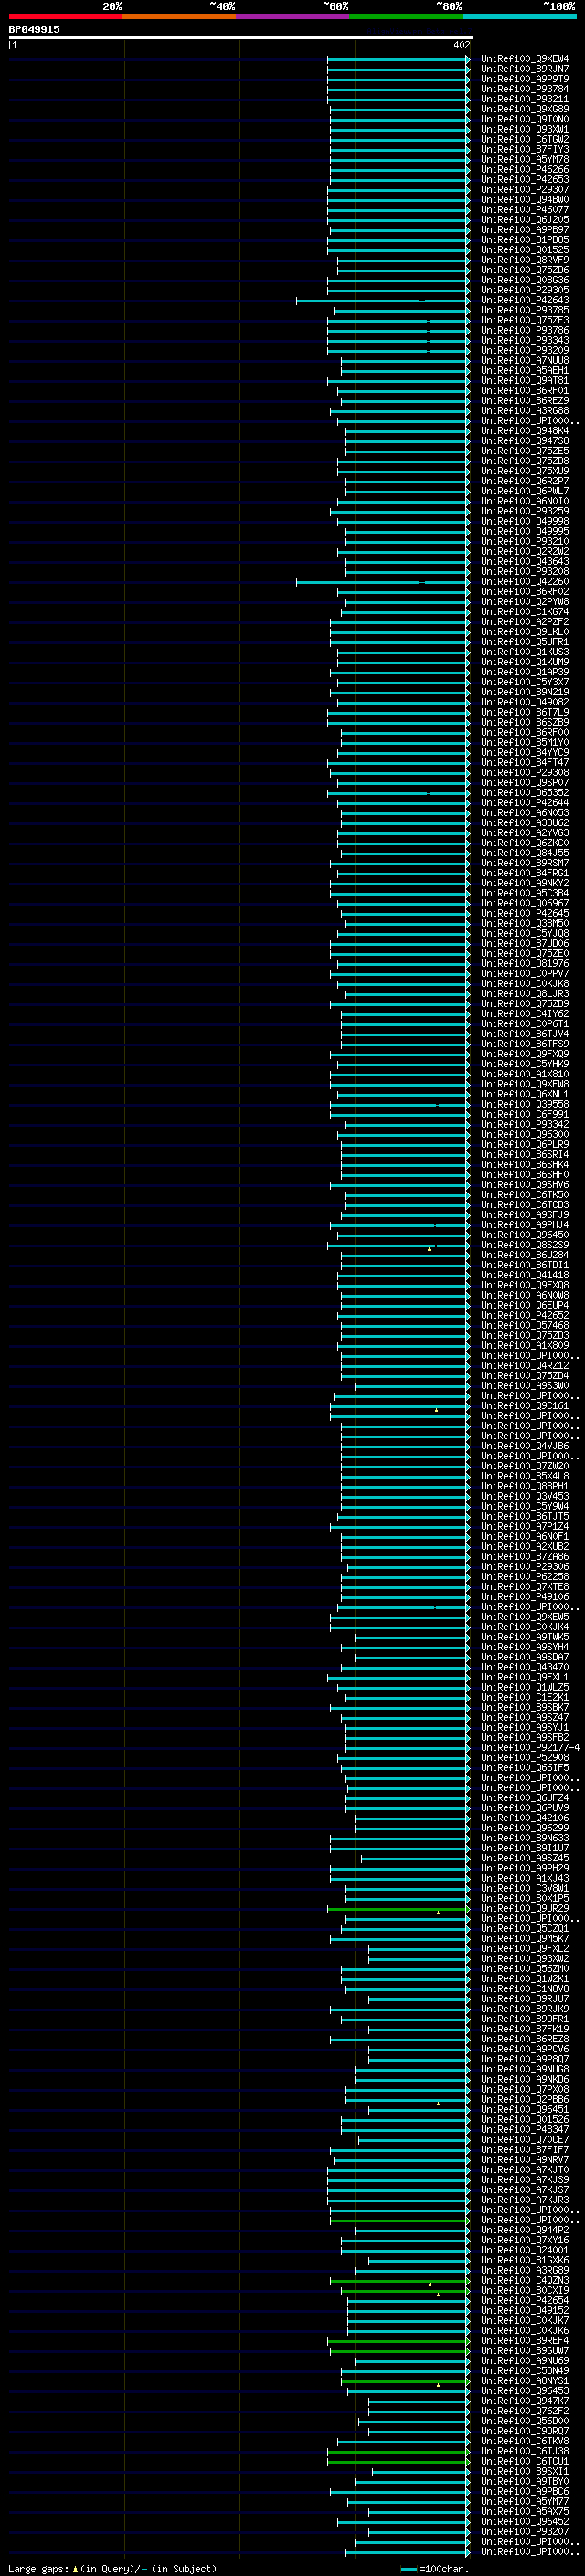Select hit label UniRef100_P29307
This screenshot has width=585, height=2576.
(x=525, y=190)
